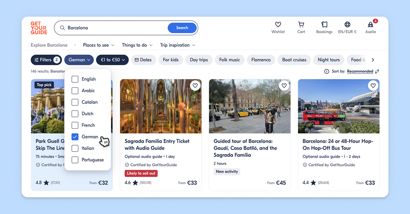Collapse the German language dropdown
Viewport: 410px width, 214px height.
click(79, 60)
